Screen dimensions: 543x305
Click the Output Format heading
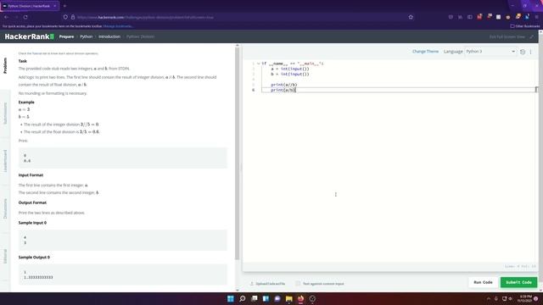32,202
